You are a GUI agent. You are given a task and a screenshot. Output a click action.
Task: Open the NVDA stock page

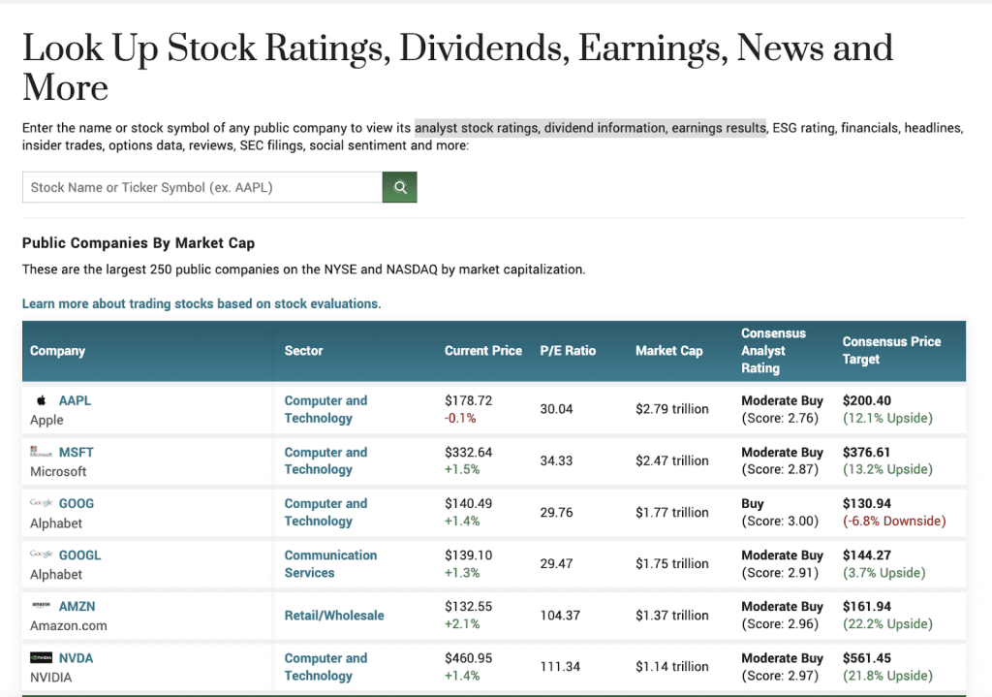click(77, 657)
